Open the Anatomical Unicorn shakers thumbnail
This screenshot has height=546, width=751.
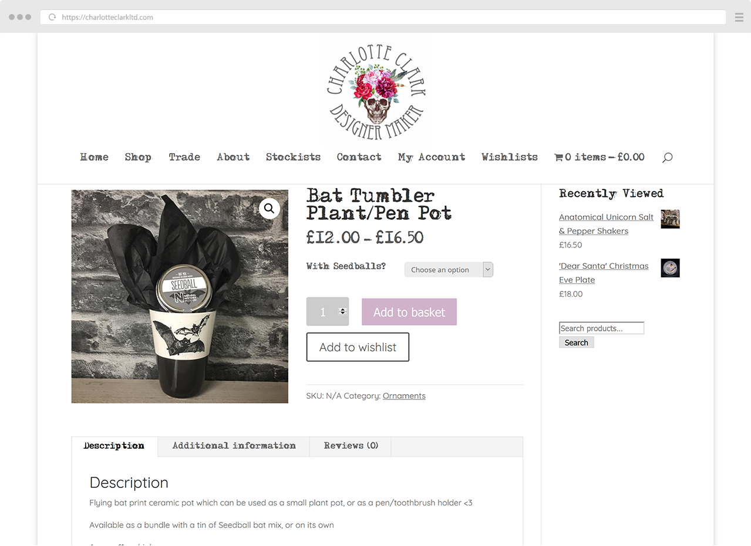pyautogui.click(x=670, y=219)
